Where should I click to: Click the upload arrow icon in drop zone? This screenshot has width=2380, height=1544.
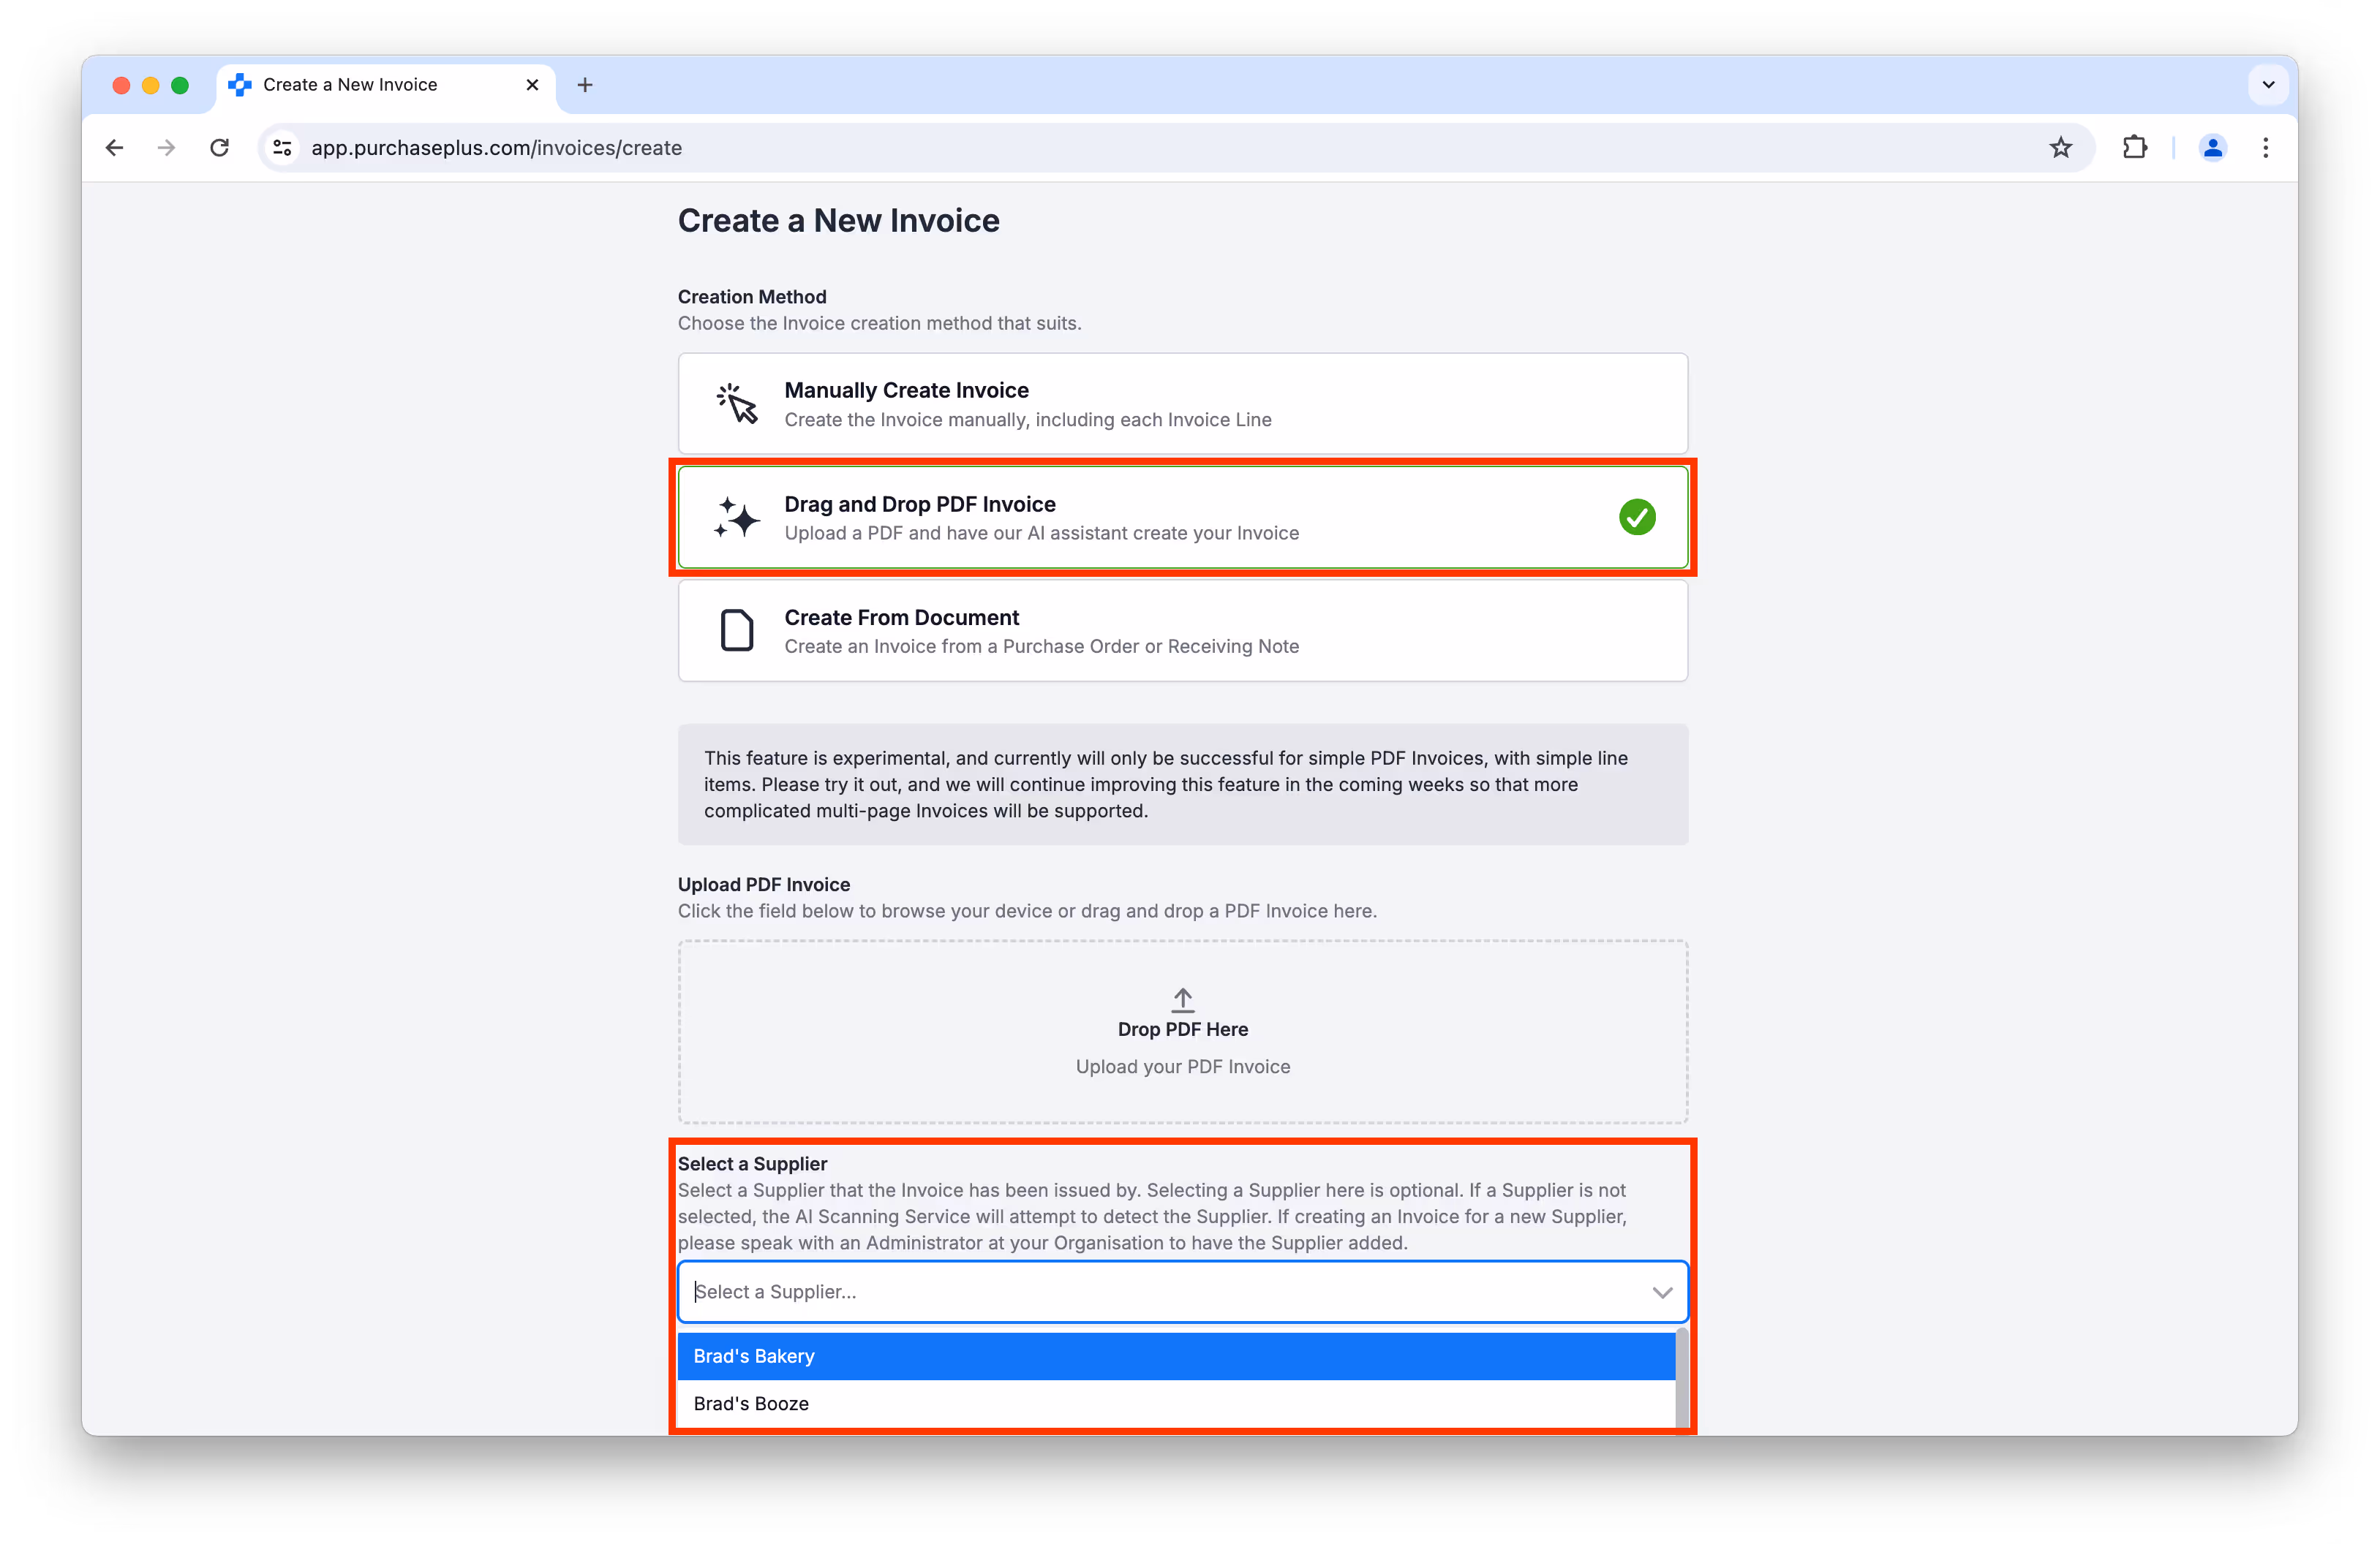tap(1182, 999)
